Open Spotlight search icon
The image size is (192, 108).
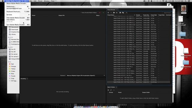(x=186, y=1)
